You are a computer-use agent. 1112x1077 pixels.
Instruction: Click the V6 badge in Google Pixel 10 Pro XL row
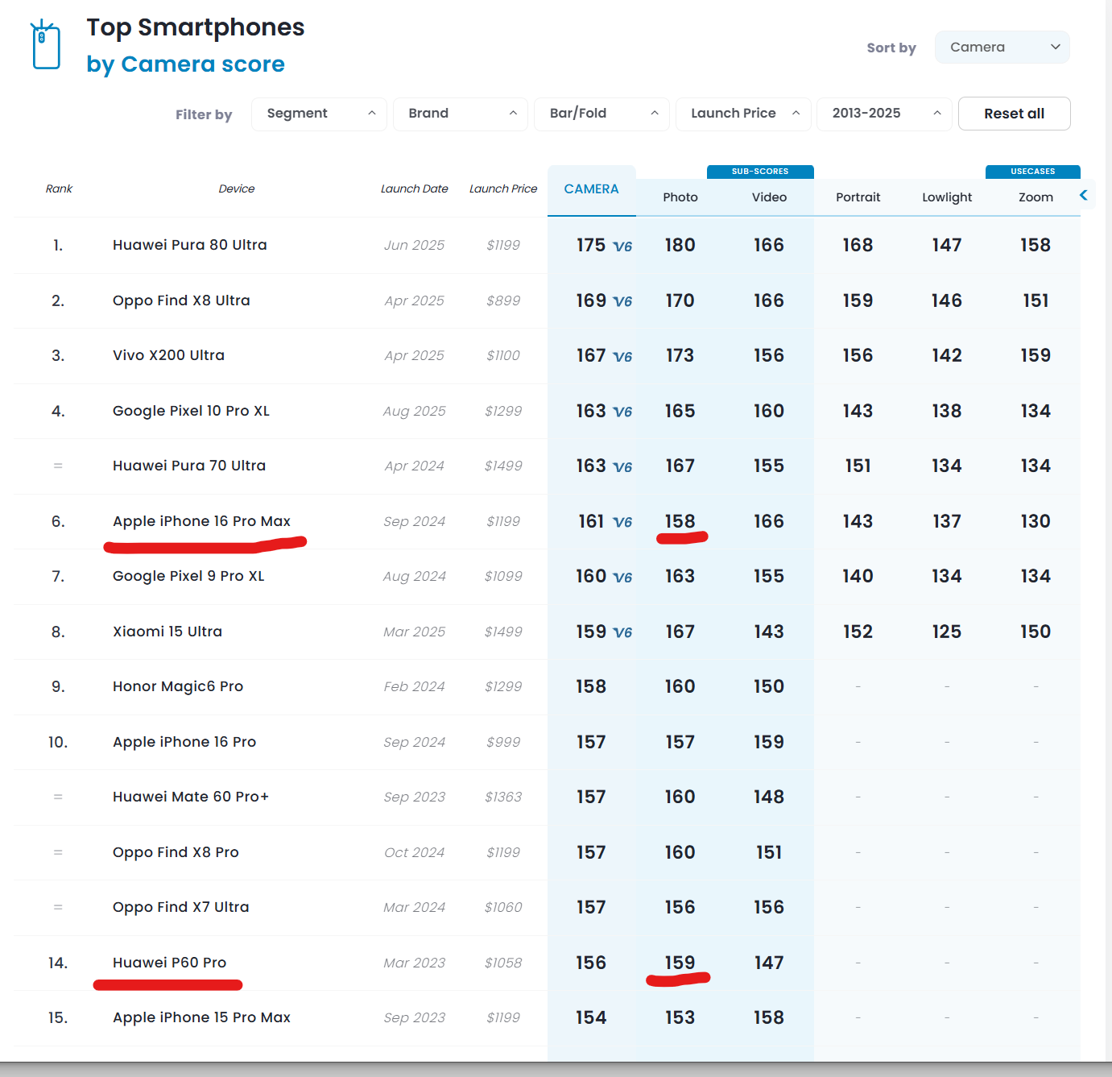[x=622, y=412]
